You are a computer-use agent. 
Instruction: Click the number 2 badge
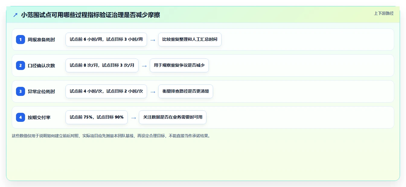[x=21, y=65]
